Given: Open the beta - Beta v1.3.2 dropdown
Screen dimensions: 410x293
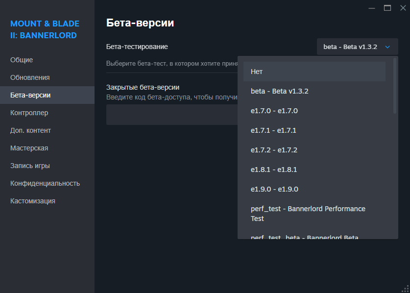Looking at the screenshot, I should point(357,47).
